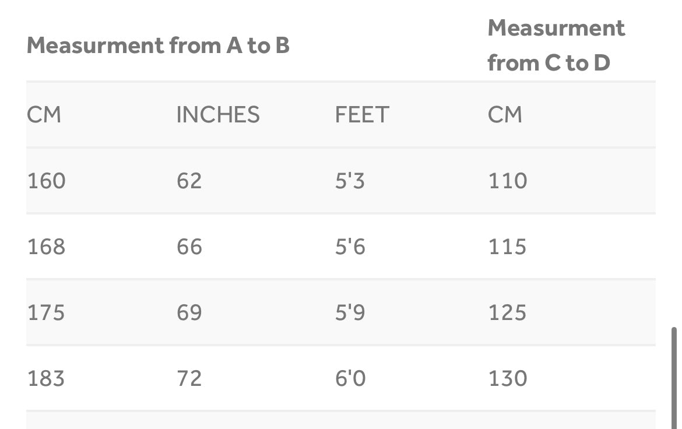Click the 66 inches cell
682x429 pixels.
click(x=189, y=247)
